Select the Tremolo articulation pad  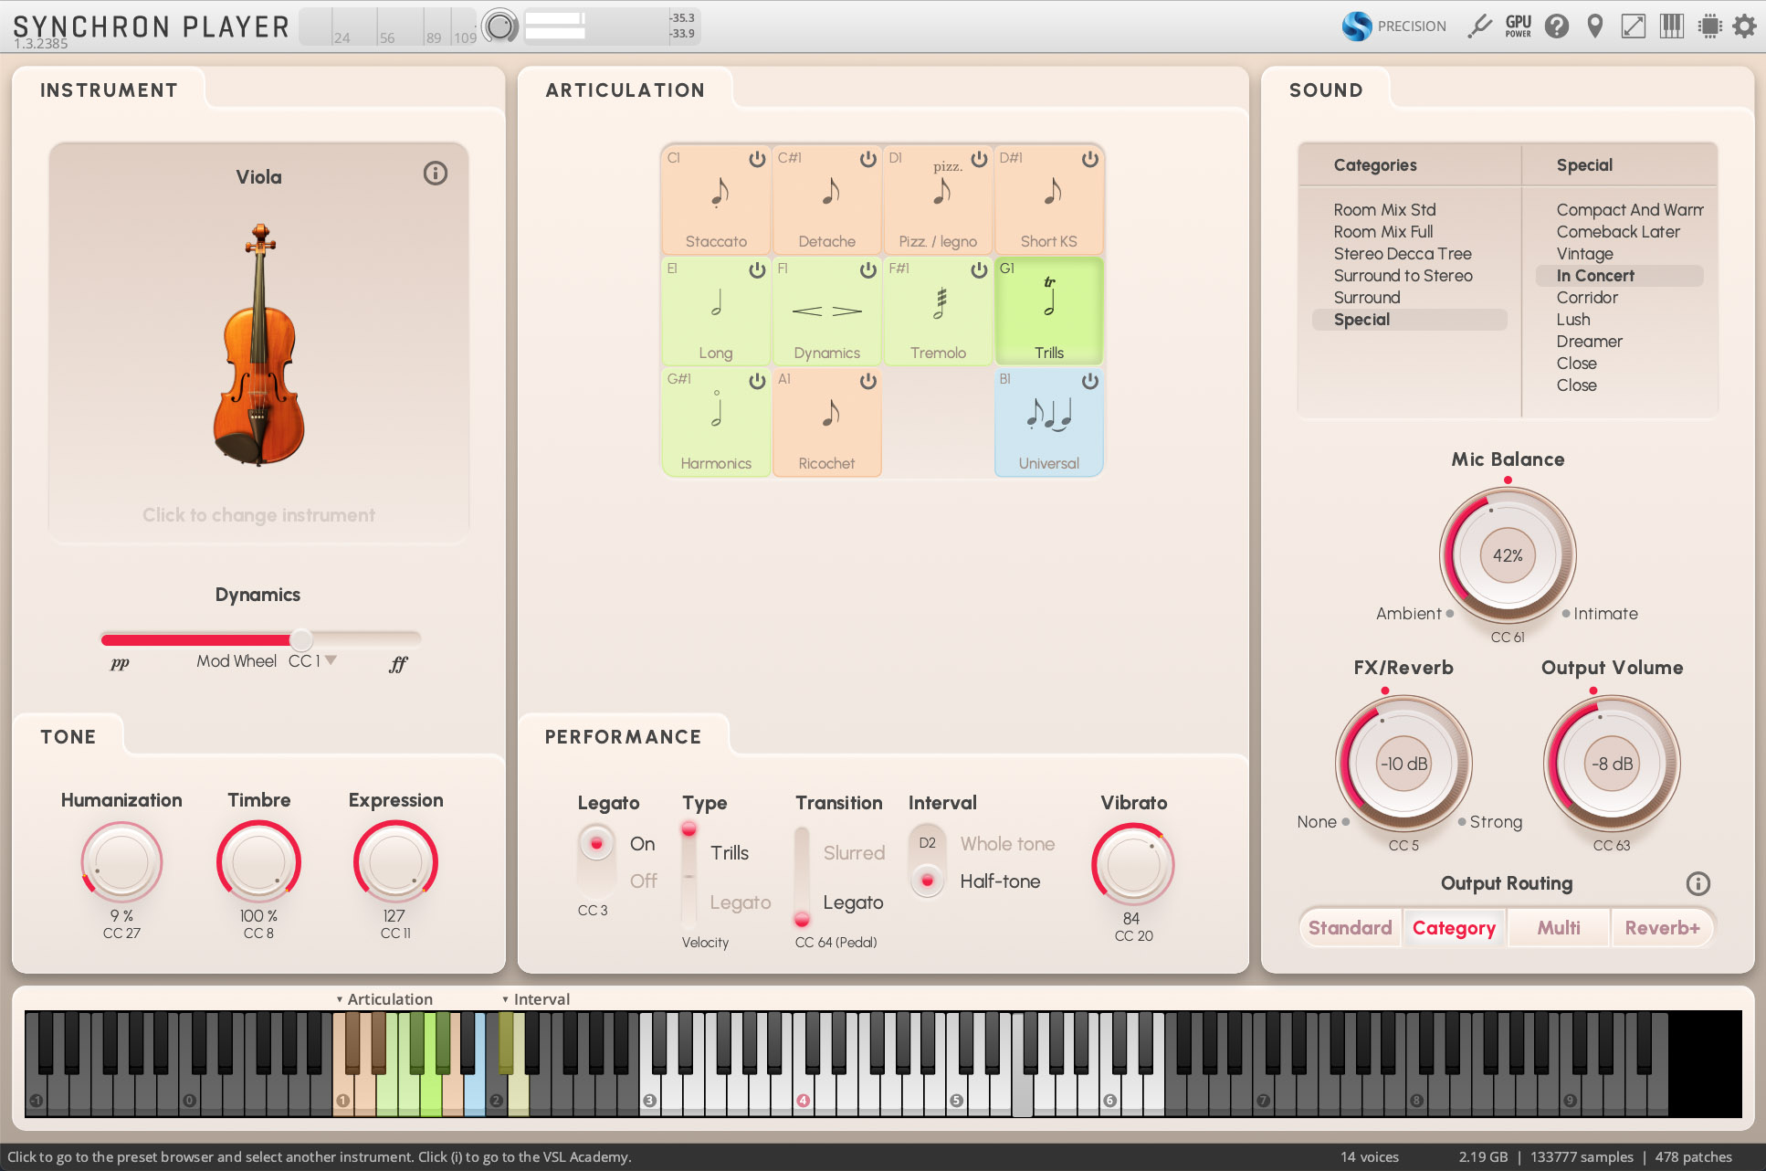(938, 311)
